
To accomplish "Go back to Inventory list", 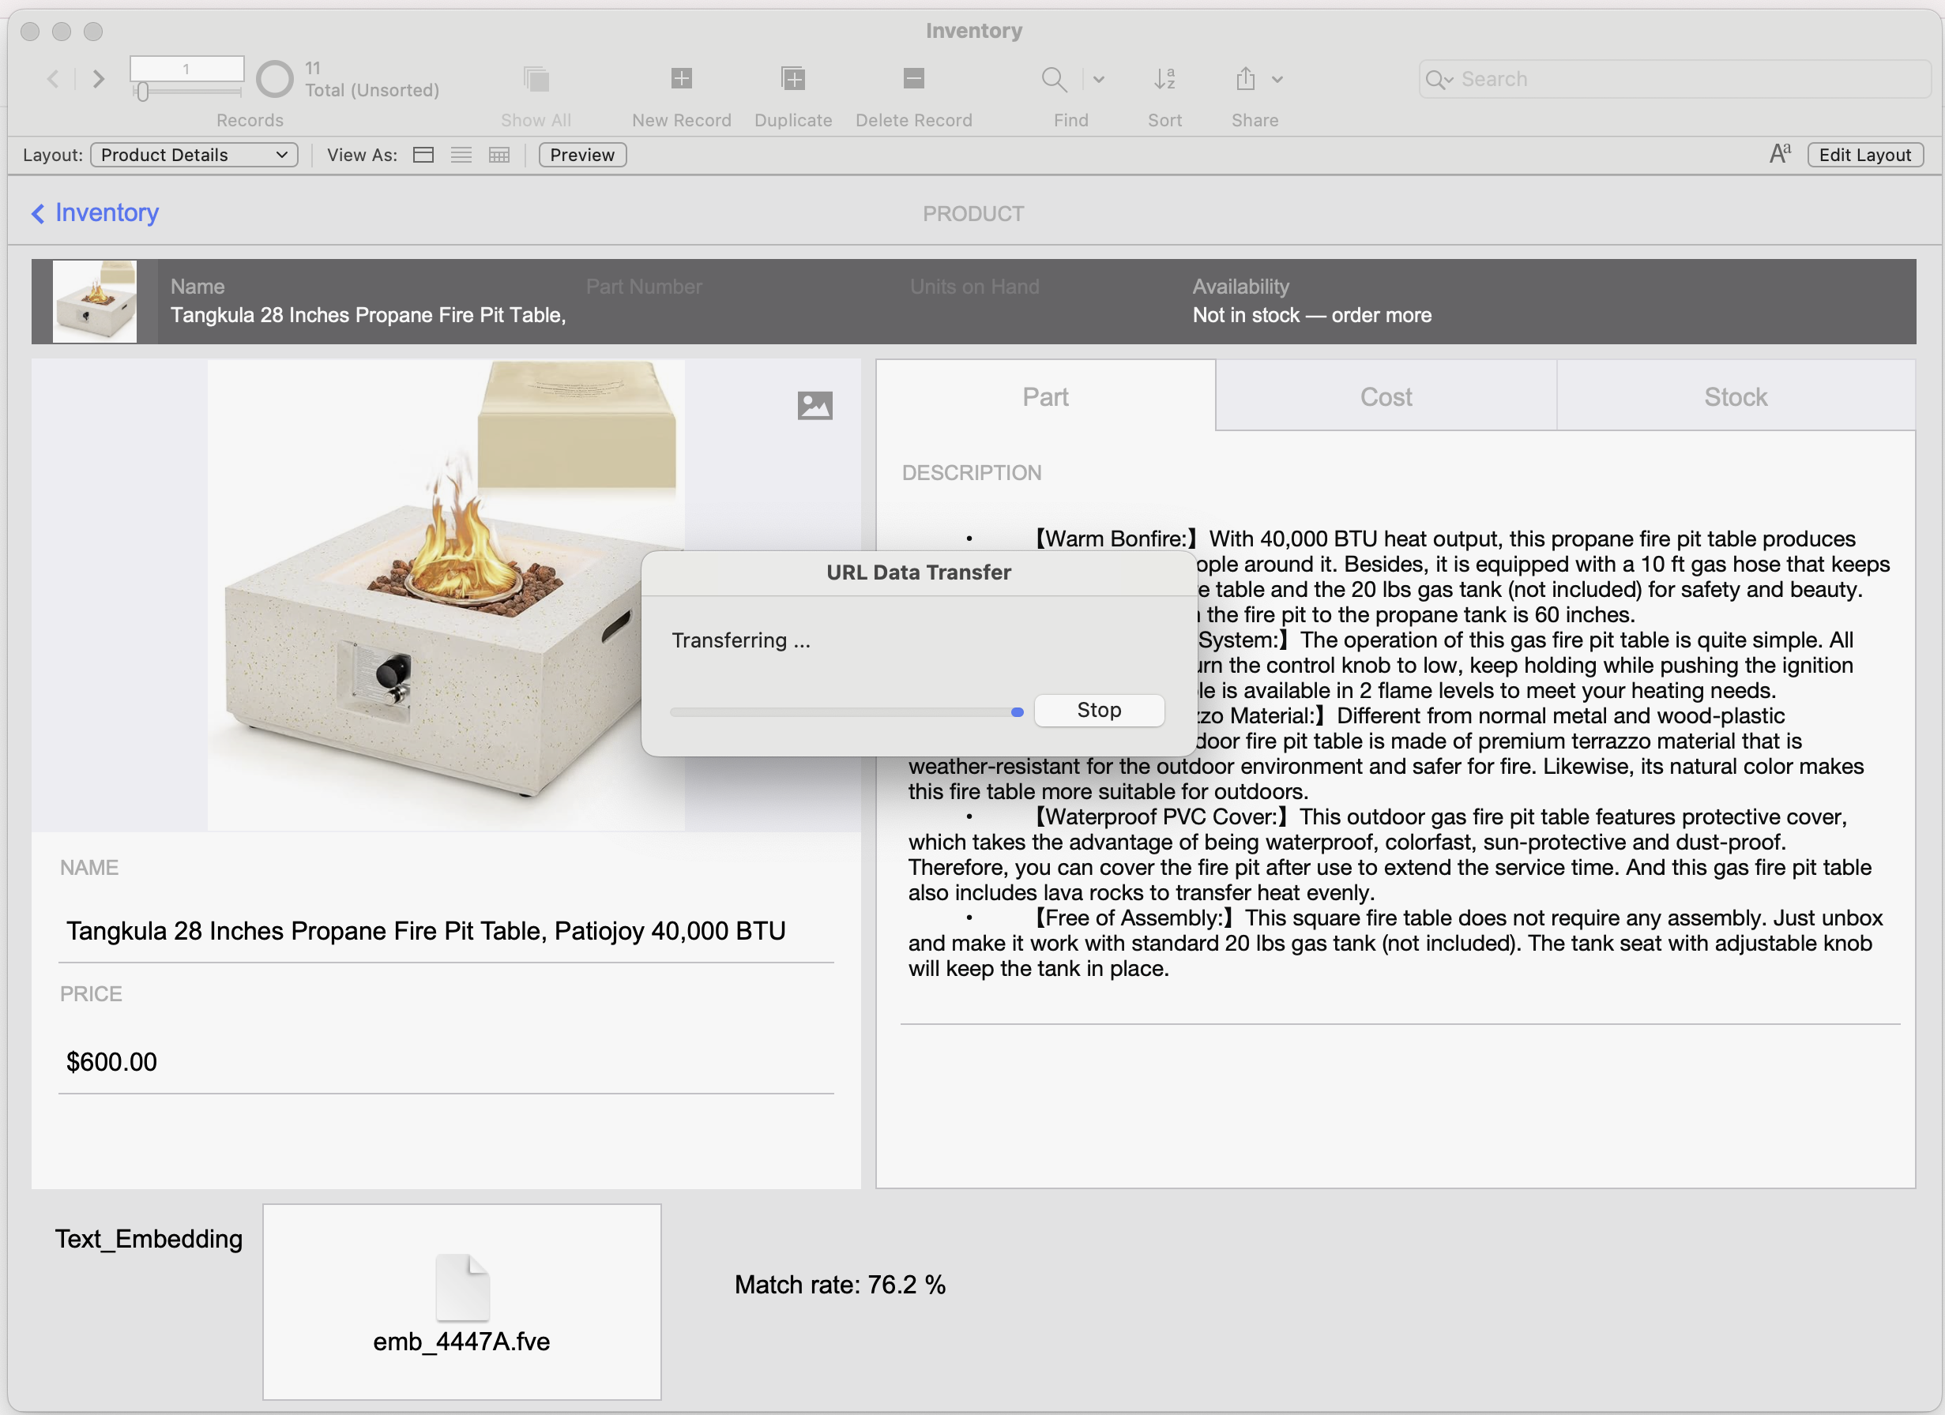I will point(95,212).
